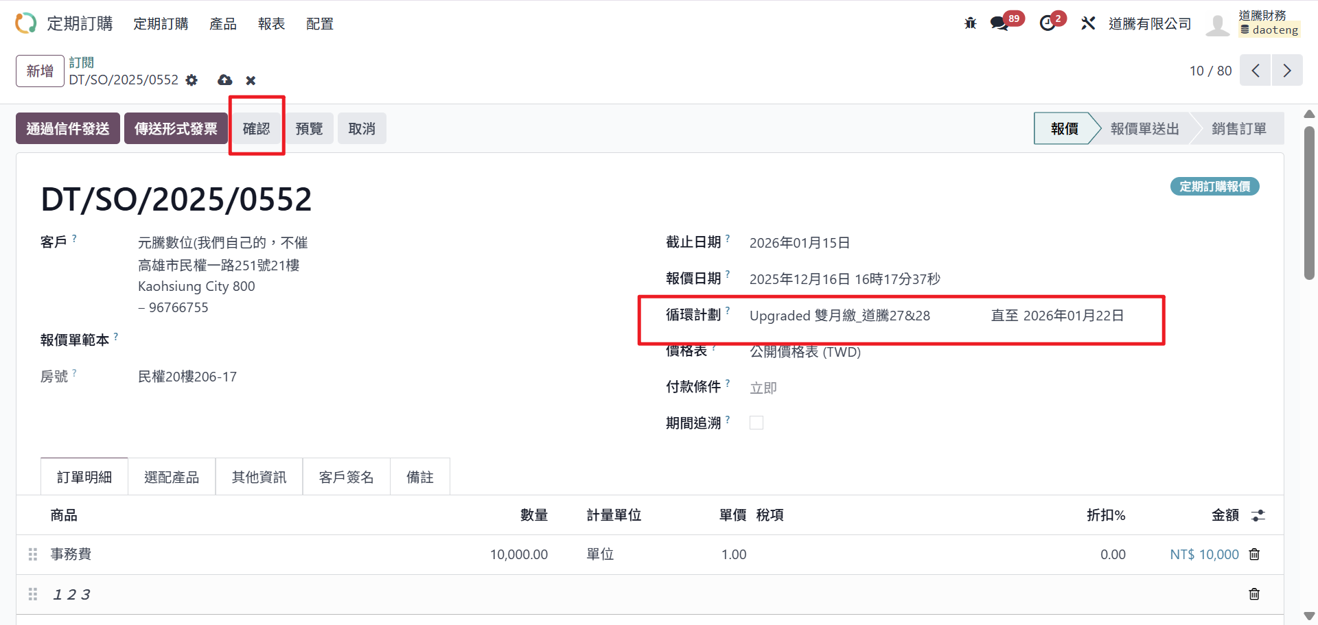
Task: Open the 配置 menu
Action: [x=319, y=24]
